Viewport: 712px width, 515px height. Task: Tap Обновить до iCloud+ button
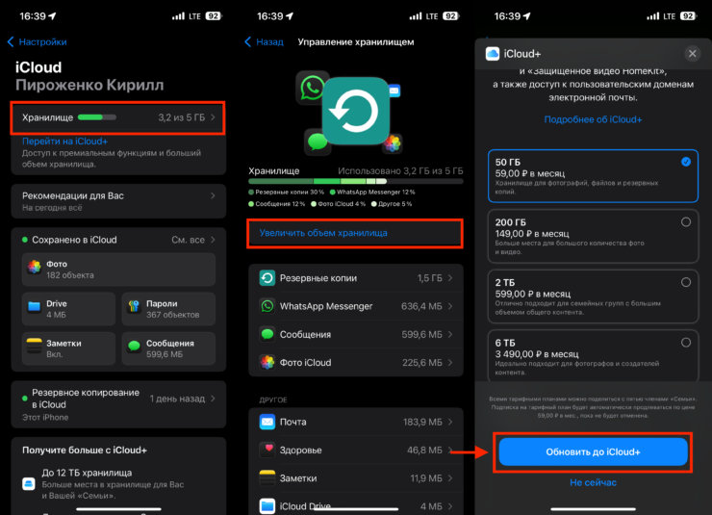593,451
